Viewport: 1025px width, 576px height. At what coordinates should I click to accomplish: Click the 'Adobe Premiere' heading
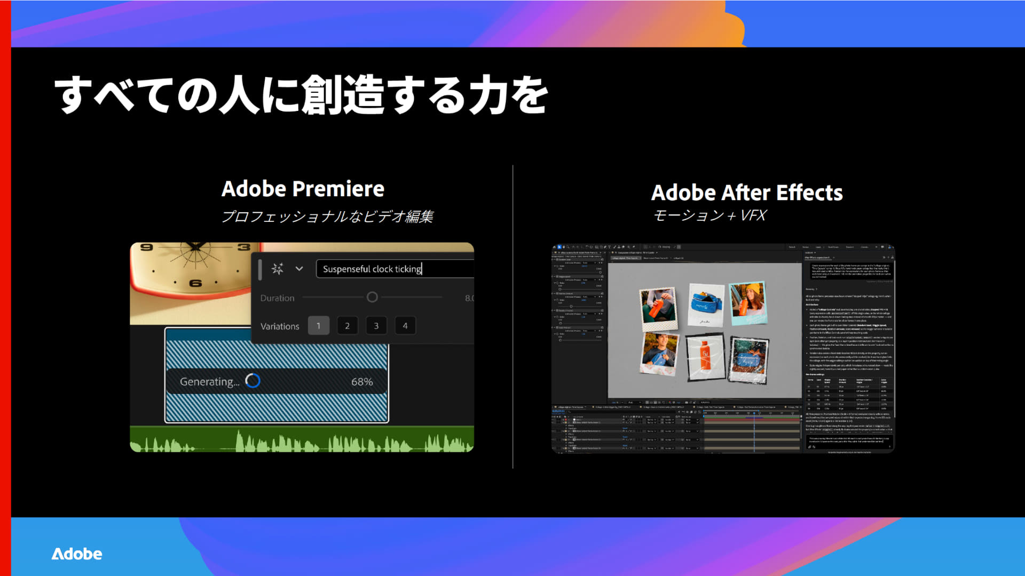(303, 189)
